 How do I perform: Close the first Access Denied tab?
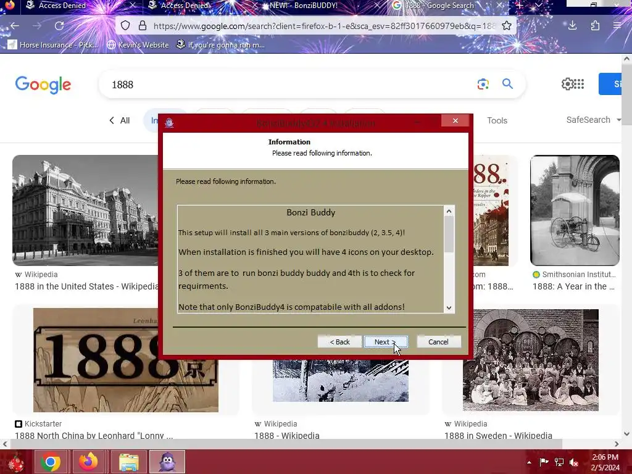point(133,5)
